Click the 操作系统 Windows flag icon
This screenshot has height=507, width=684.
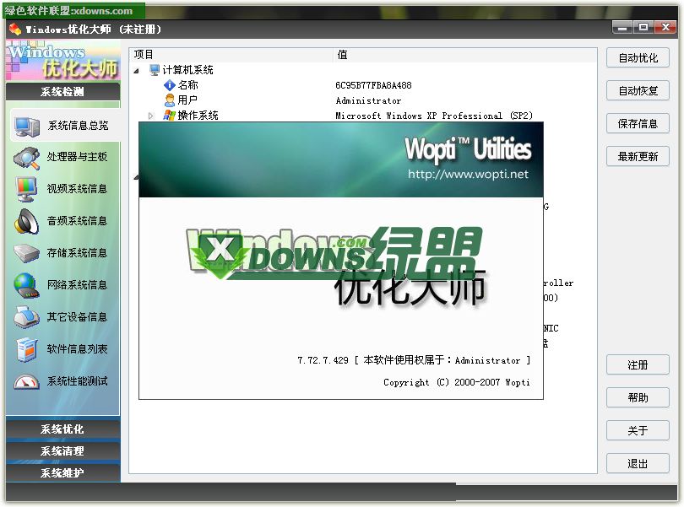[169, 116]
